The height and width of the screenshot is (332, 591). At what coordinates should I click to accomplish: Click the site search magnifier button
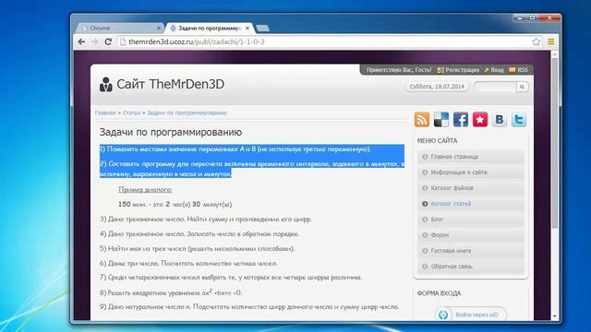(522, 87)
